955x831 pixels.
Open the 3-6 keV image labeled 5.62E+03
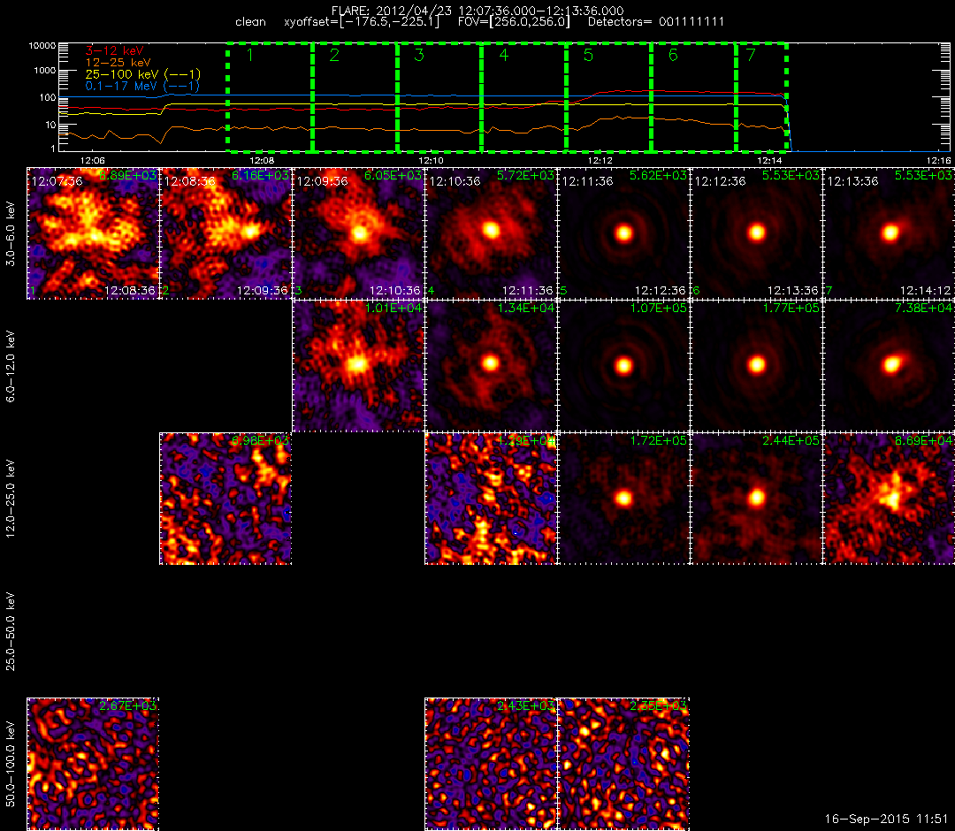coord(623,233)
